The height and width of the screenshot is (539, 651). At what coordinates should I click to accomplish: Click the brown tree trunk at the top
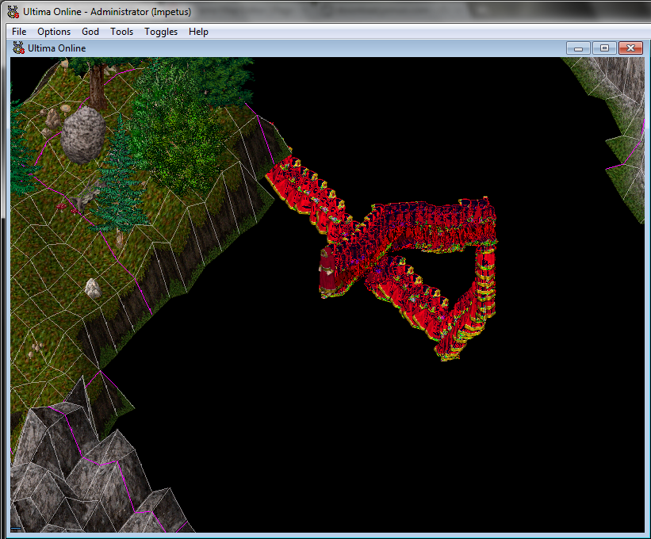click(x=98, y=86)
